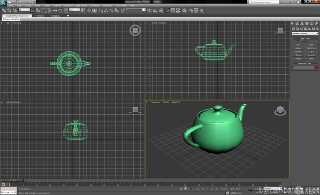Click the Box primitive button
This screenshot has width=320, height=195.
pos(298,45)
